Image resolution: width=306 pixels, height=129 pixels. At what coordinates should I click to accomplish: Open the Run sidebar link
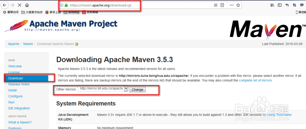pyautogui.click(x=11, y=102)
